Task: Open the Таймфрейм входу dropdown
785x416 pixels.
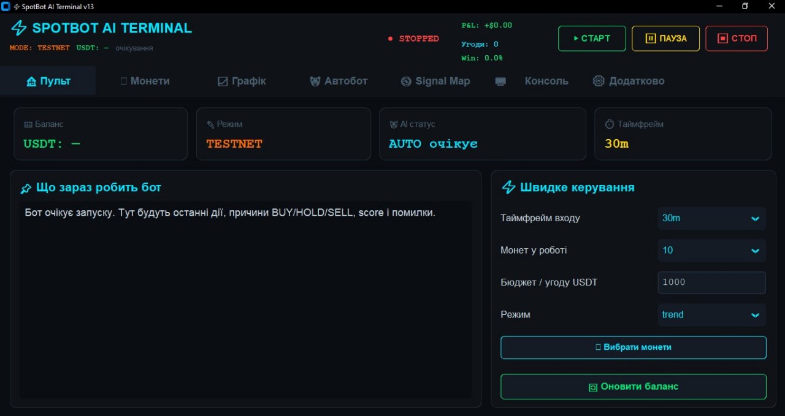Action: pyautogui.click(x=711, y=218)
